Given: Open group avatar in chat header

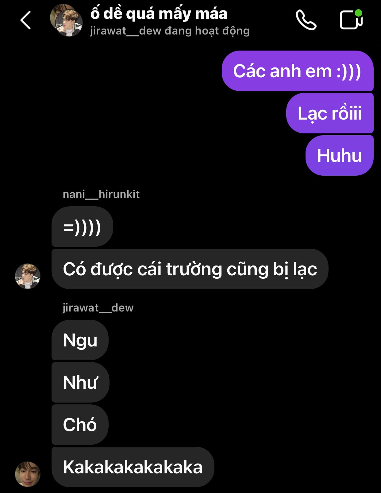Looking at the screenshot, I should pos(66,20).
